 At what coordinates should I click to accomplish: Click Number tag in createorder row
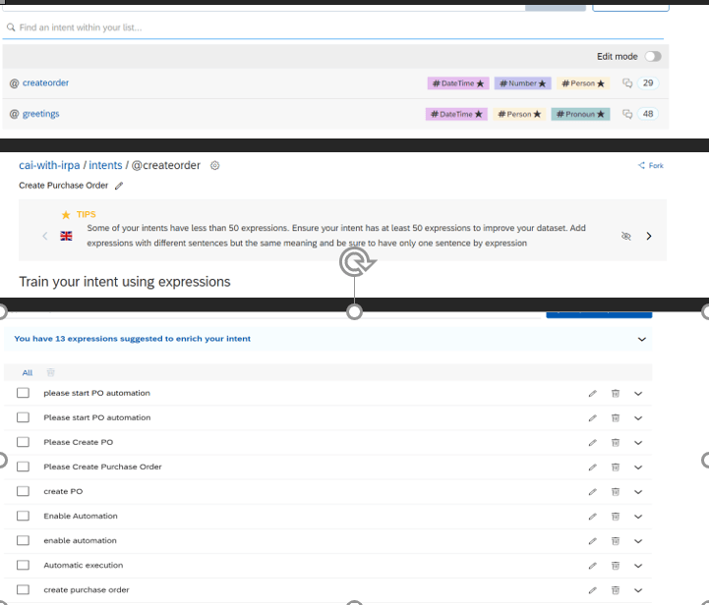click(x=522, y=83)
